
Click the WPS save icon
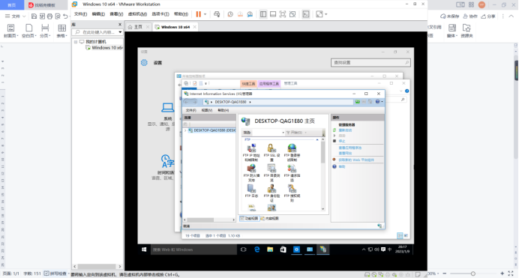click(34, 16)
